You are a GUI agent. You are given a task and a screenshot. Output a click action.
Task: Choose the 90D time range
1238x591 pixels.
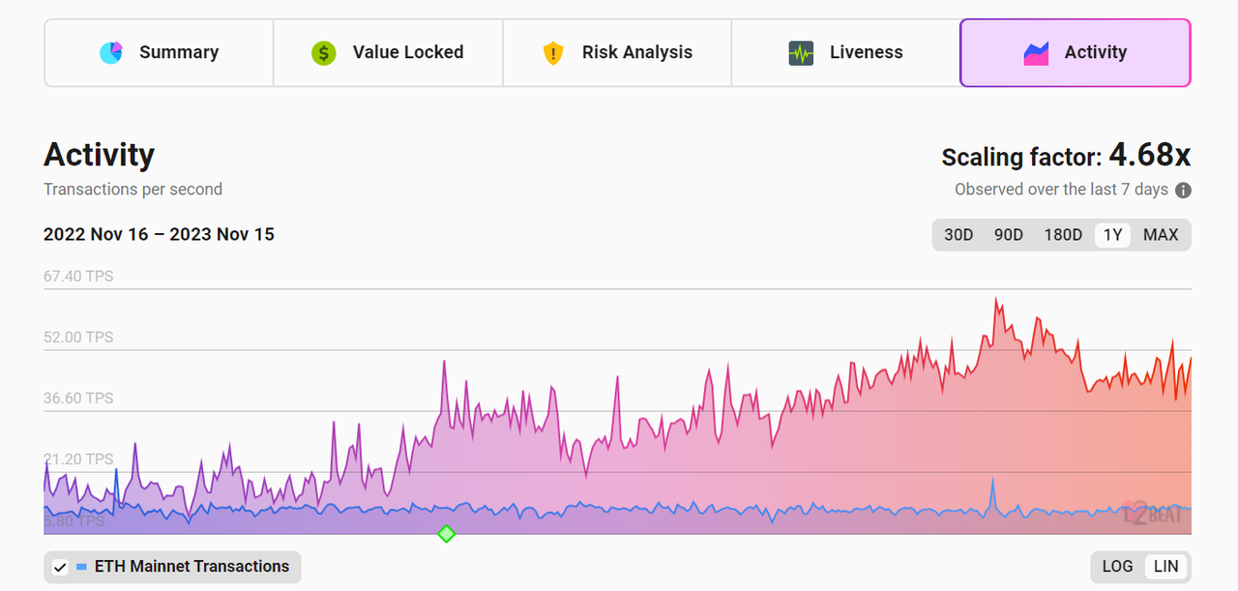(1009, 235)
